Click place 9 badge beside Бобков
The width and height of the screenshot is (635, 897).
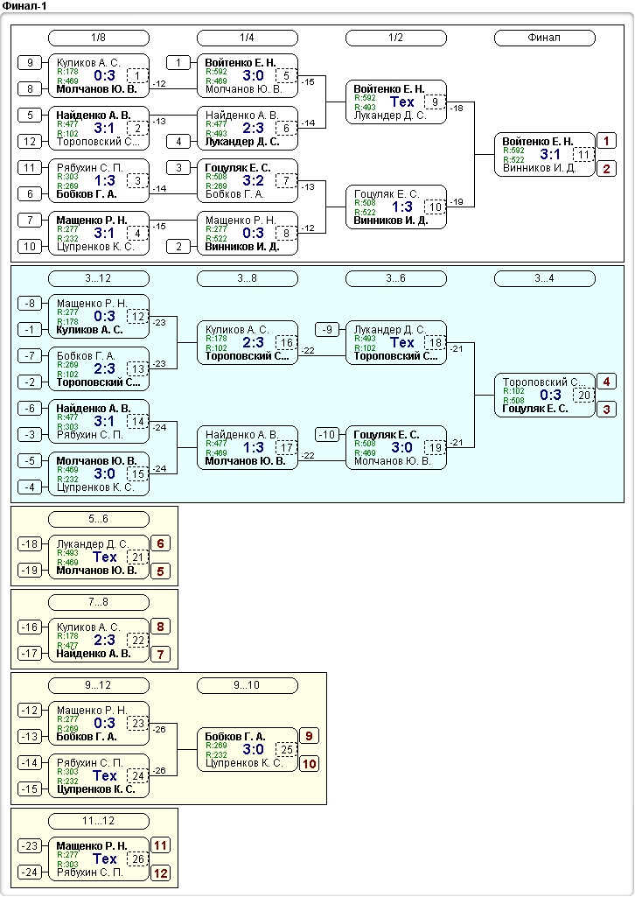(x=310, y=736)
